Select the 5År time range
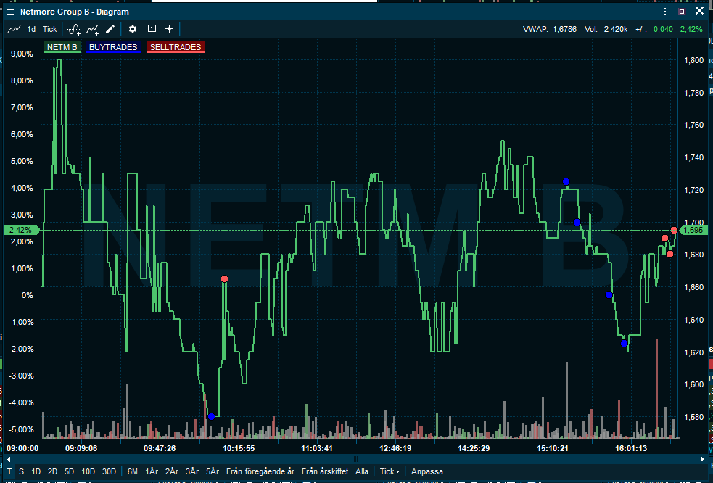713x483 pixels. point(213,471)
